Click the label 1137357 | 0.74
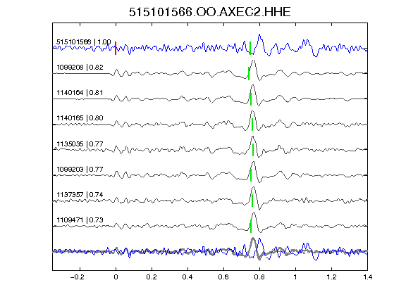The height and width of the screenshot is (304, 406). pyautogui.click(x=80, y=195)
